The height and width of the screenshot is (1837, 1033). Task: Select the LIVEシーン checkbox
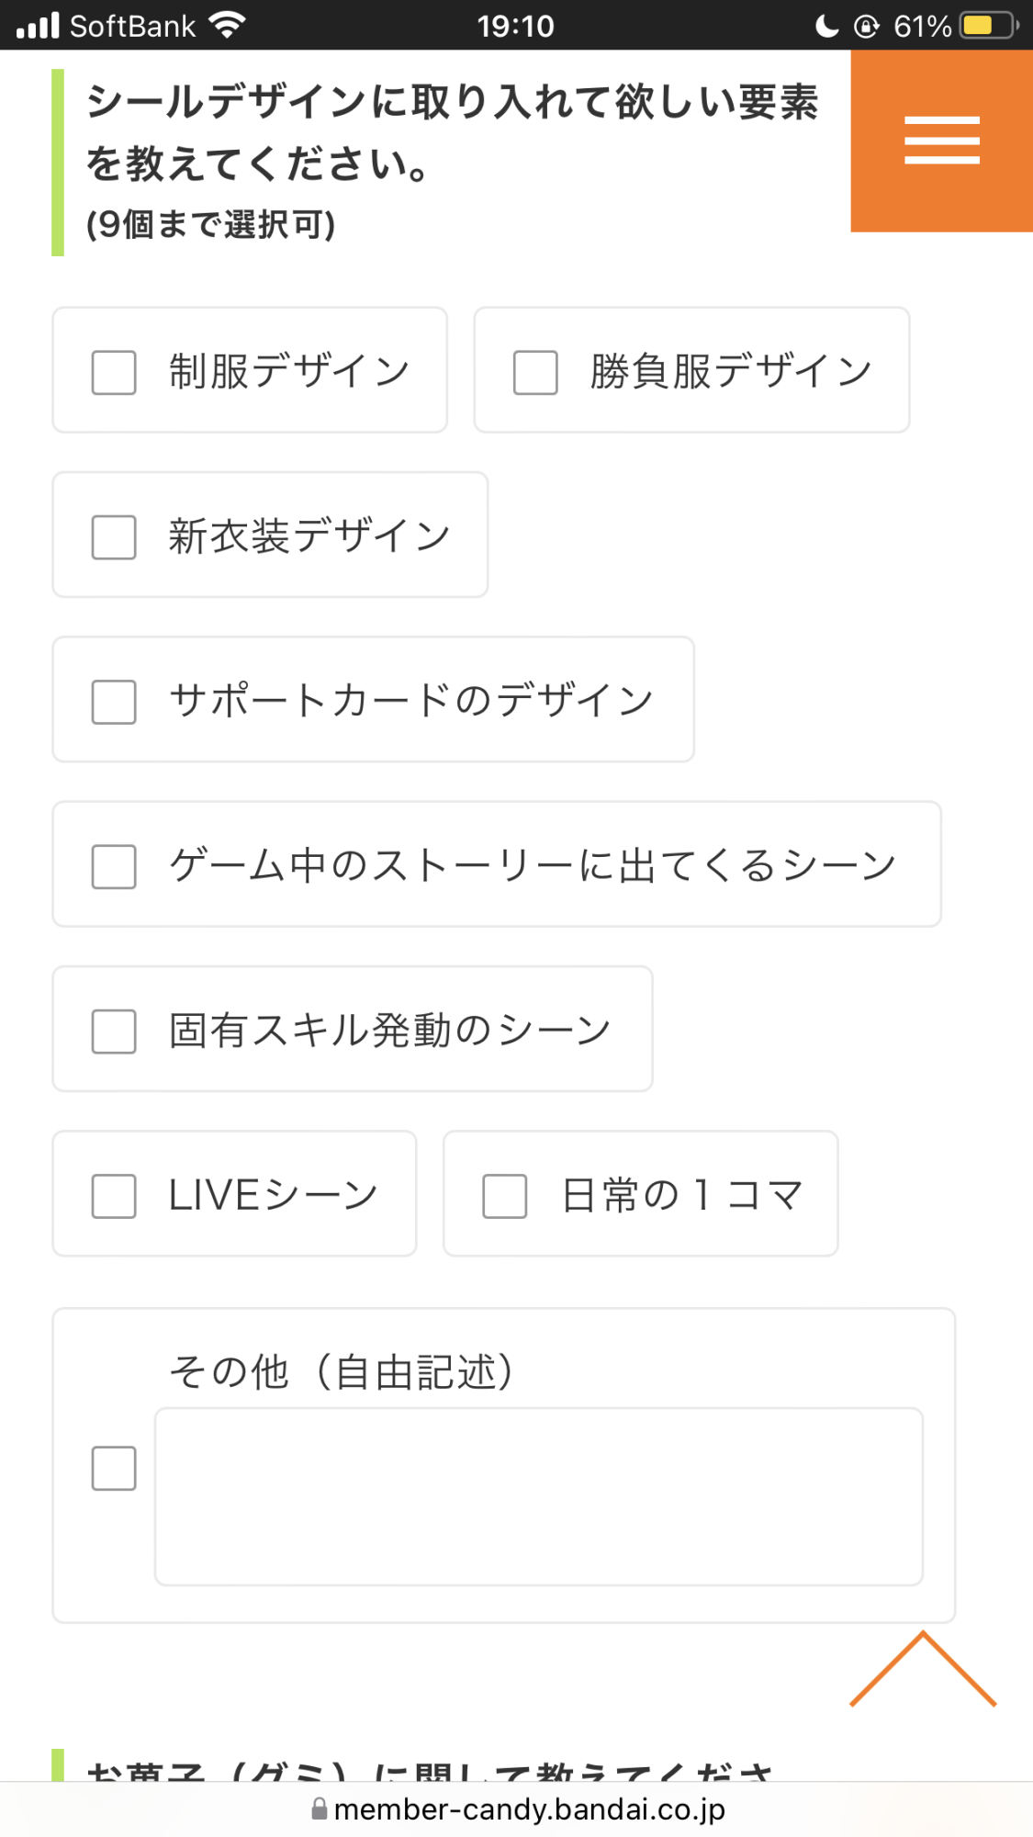click(114, 1196)
